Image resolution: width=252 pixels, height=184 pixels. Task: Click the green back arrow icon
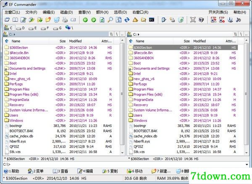pyautogui.click(x=85, y=20)
